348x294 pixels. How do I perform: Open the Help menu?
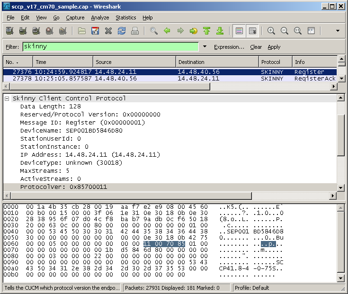[x=147, y=18]
